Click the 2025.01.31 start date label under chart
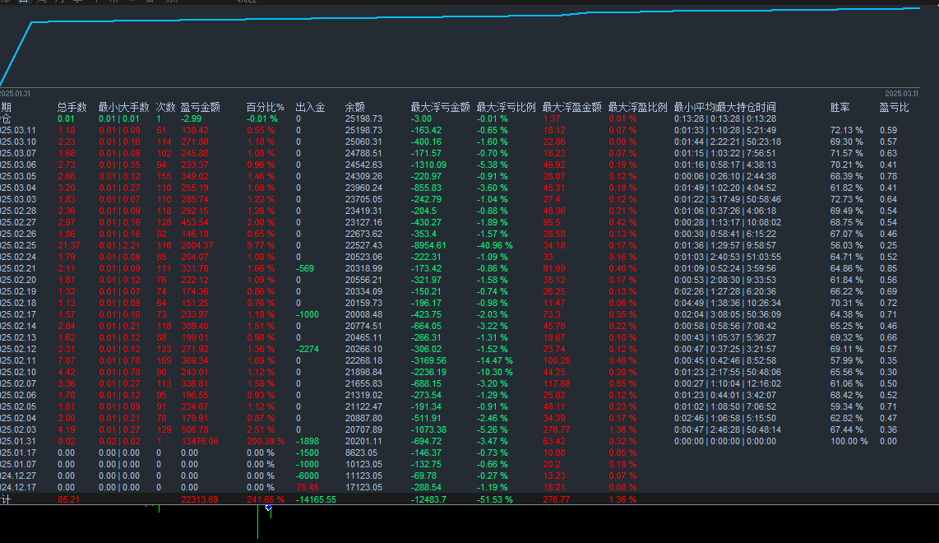This screenshot has width=939, height=543. point(15,94)
